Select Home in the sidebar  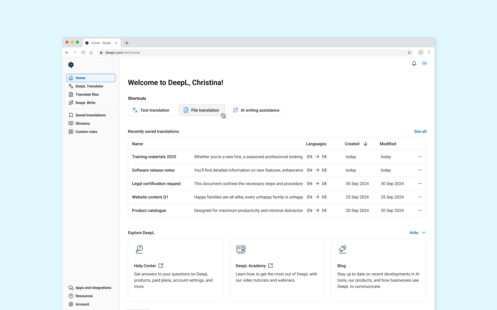coord(91,78)
